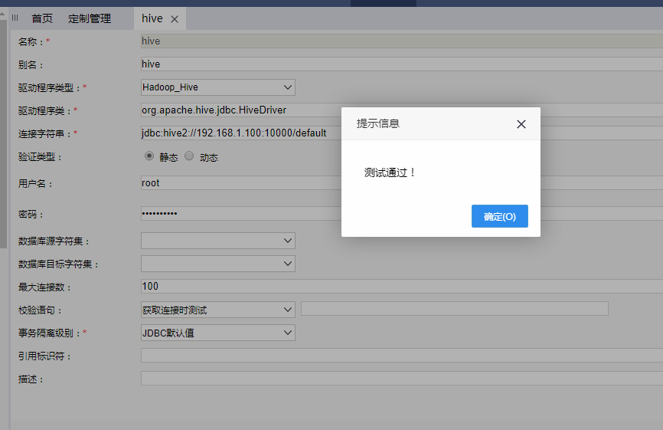The height and width of the screenshot is (430, 663).
Task: Open the 定制管理 tab
Action: (x=90, y=18)
